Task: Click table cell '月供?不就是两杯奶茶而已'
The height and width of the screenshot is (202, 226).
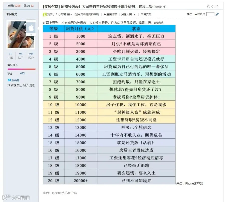Action: (136, 44)
